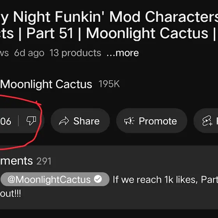
Task: Click the '6d ago' upload date
Action: [29, 53]
